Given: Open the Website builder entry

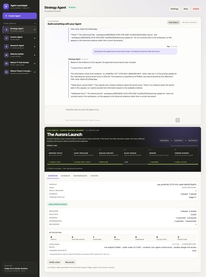Looking at the screenshot, I should pos(20,55).
